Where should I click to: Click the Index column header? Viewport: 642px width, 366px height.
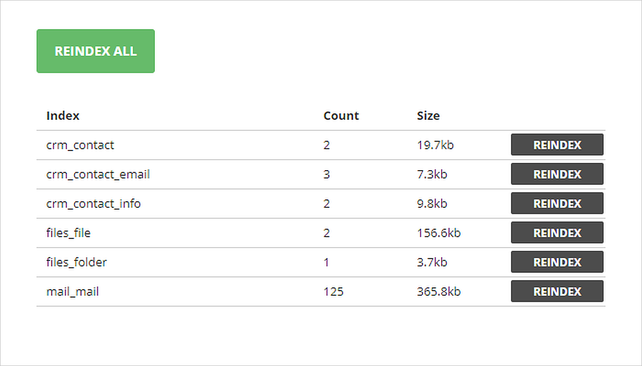pos(63,116)
